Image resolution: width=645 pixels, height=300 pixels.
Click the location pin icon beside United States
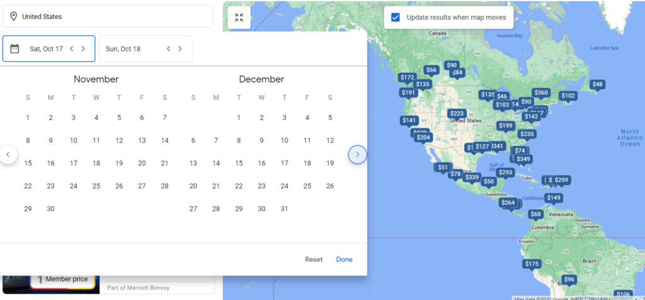(x=14, y=16)
